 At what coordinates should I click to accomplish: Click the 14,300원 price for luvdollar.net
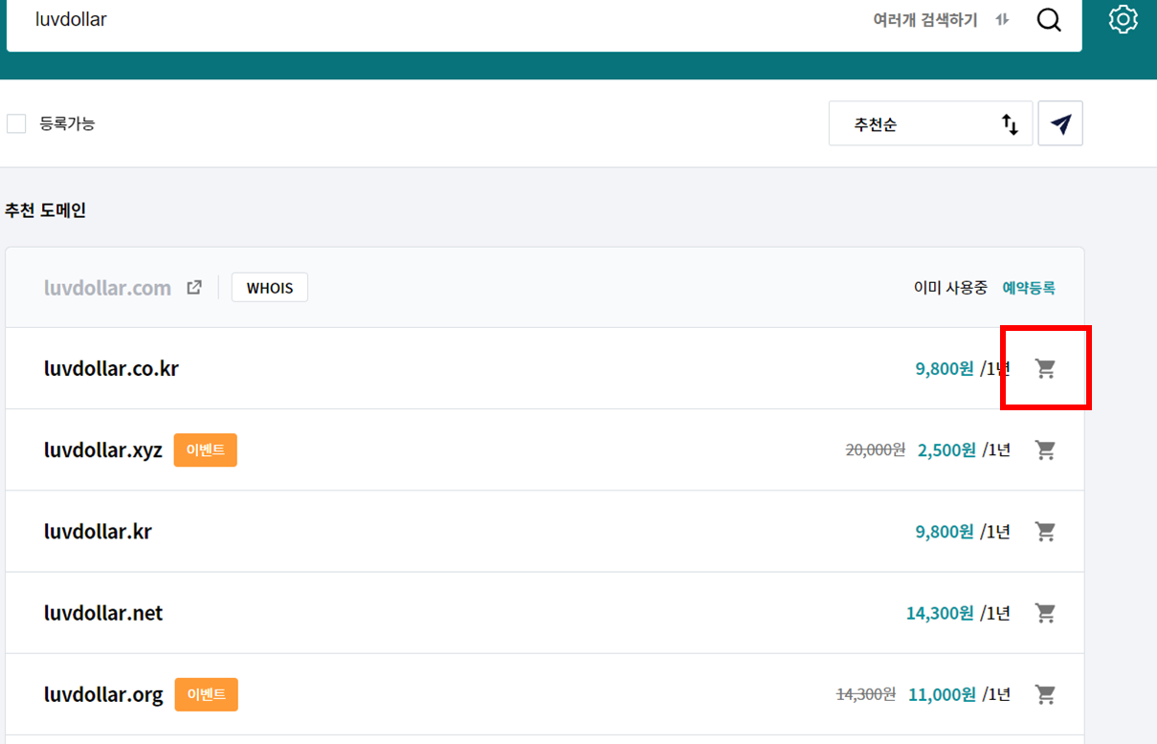pos(940,612)
